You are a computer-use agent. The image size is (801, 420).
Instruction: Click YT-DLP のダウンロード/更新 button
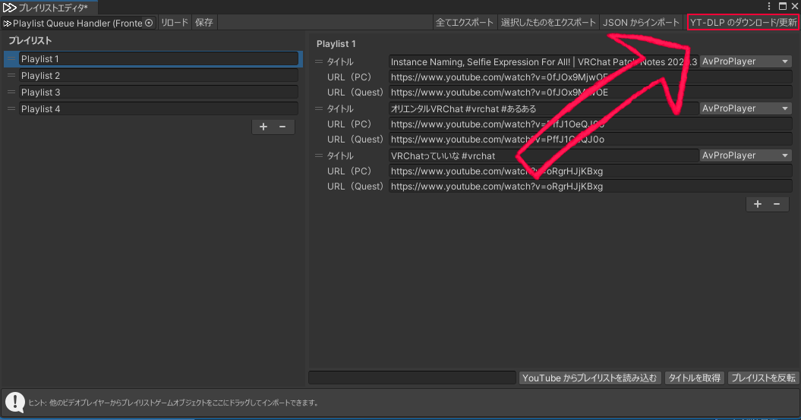click(x=743, y=23)
